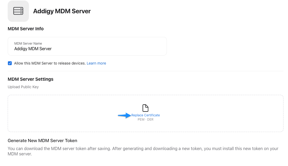The width and height of the screenshot is (288, 166).
Task: Click the Generate New MDM Server Token heading
Action: pyautogui.click(x=42, y=141)
